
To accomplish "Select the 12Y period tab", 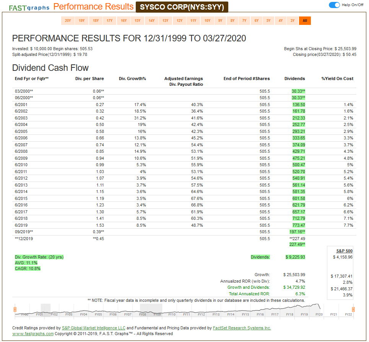I will [180, 21].
